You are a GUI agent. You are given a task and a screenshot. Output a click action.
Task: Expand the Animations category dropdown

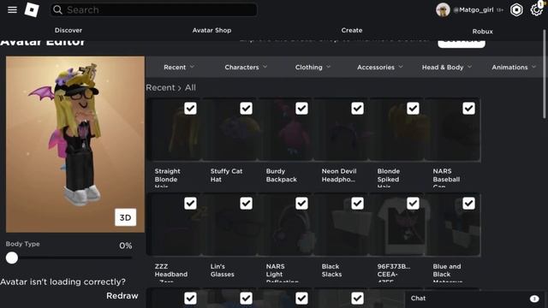514,67
